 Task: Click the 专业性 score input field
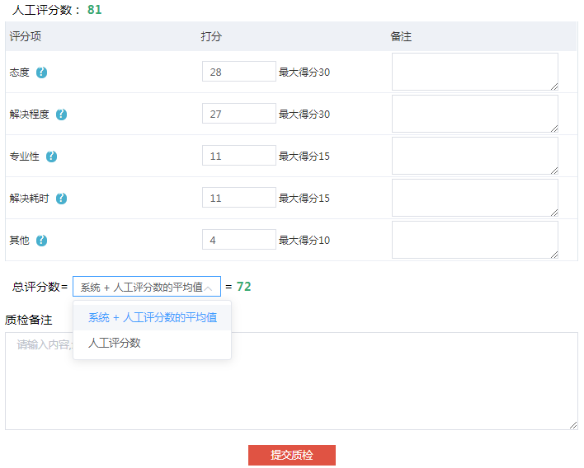(238, 156)
